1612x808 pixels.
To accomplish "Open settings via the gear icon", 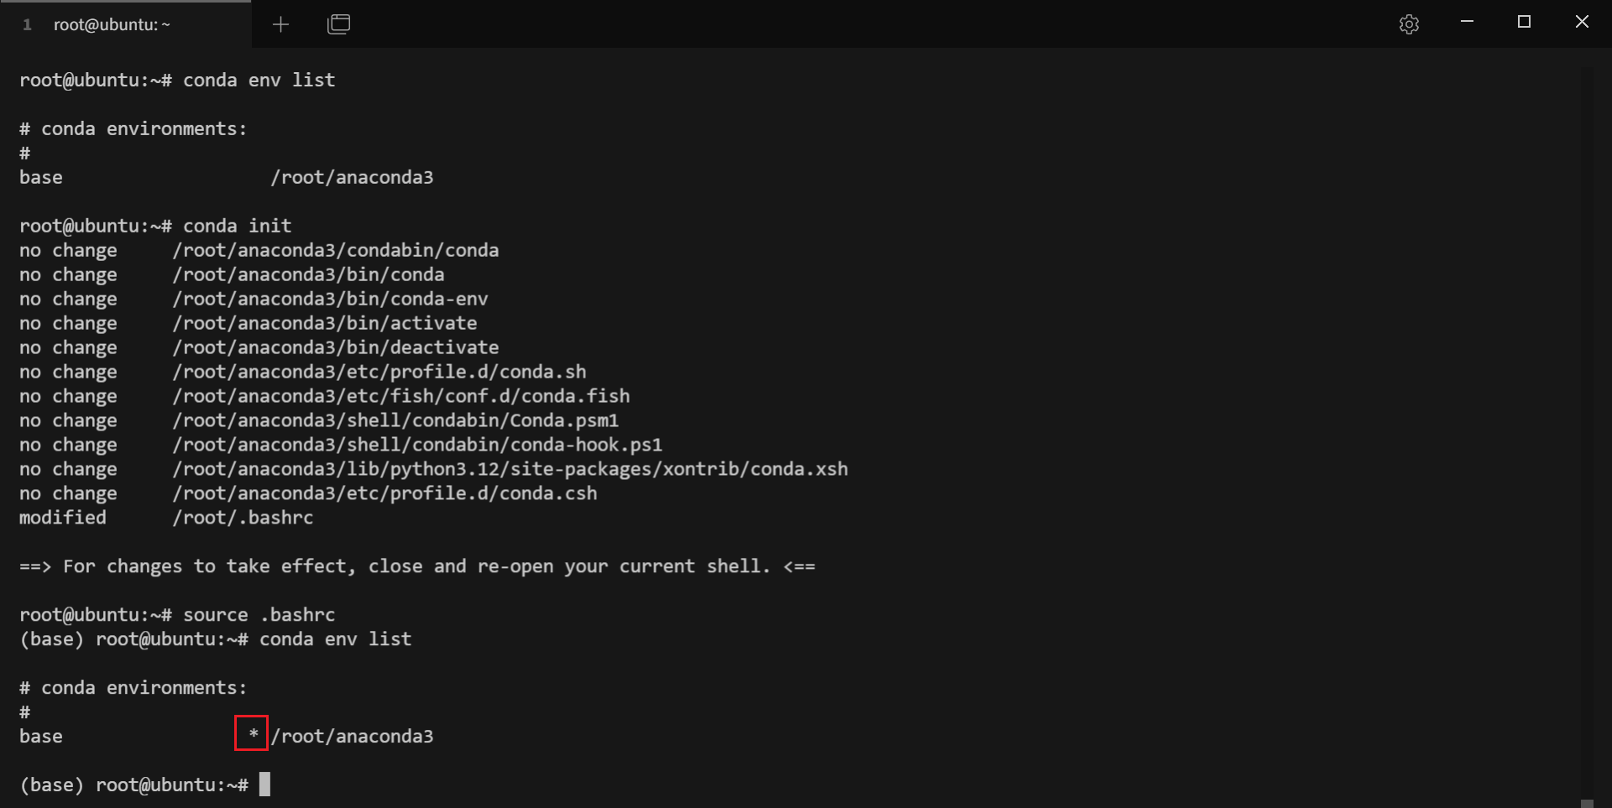I will pos(1409,24).
